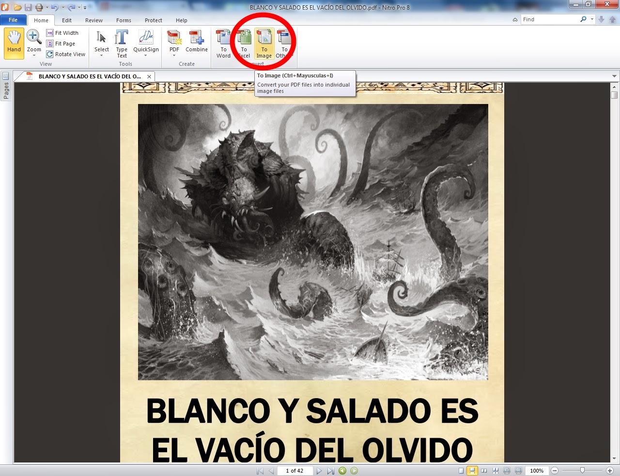Click the Undo arrow icon
620x476 pixels.
(x=55, y=7)
